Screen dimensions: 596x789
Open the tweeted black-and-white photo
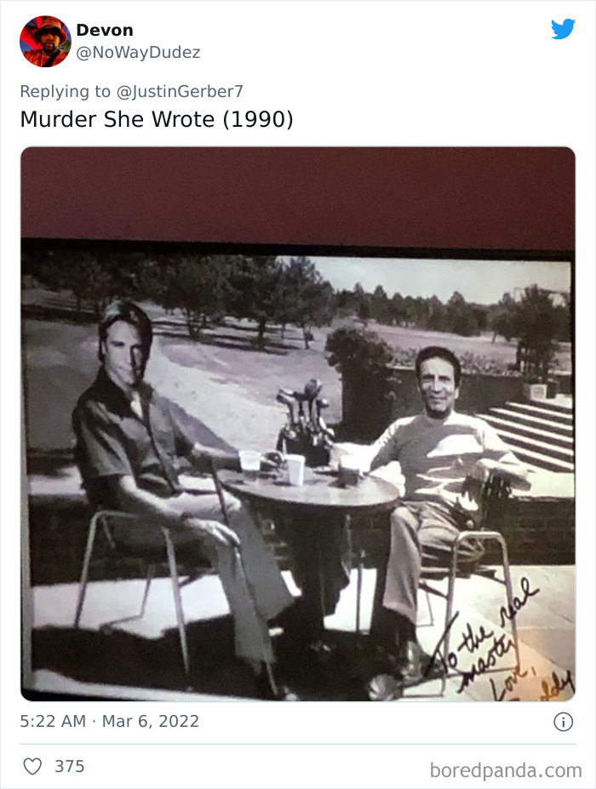click(x=298, y=424)
